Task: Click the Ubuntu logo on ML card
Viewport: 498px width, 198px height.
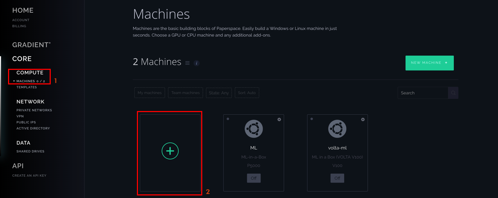Action: tap(254, 129)
